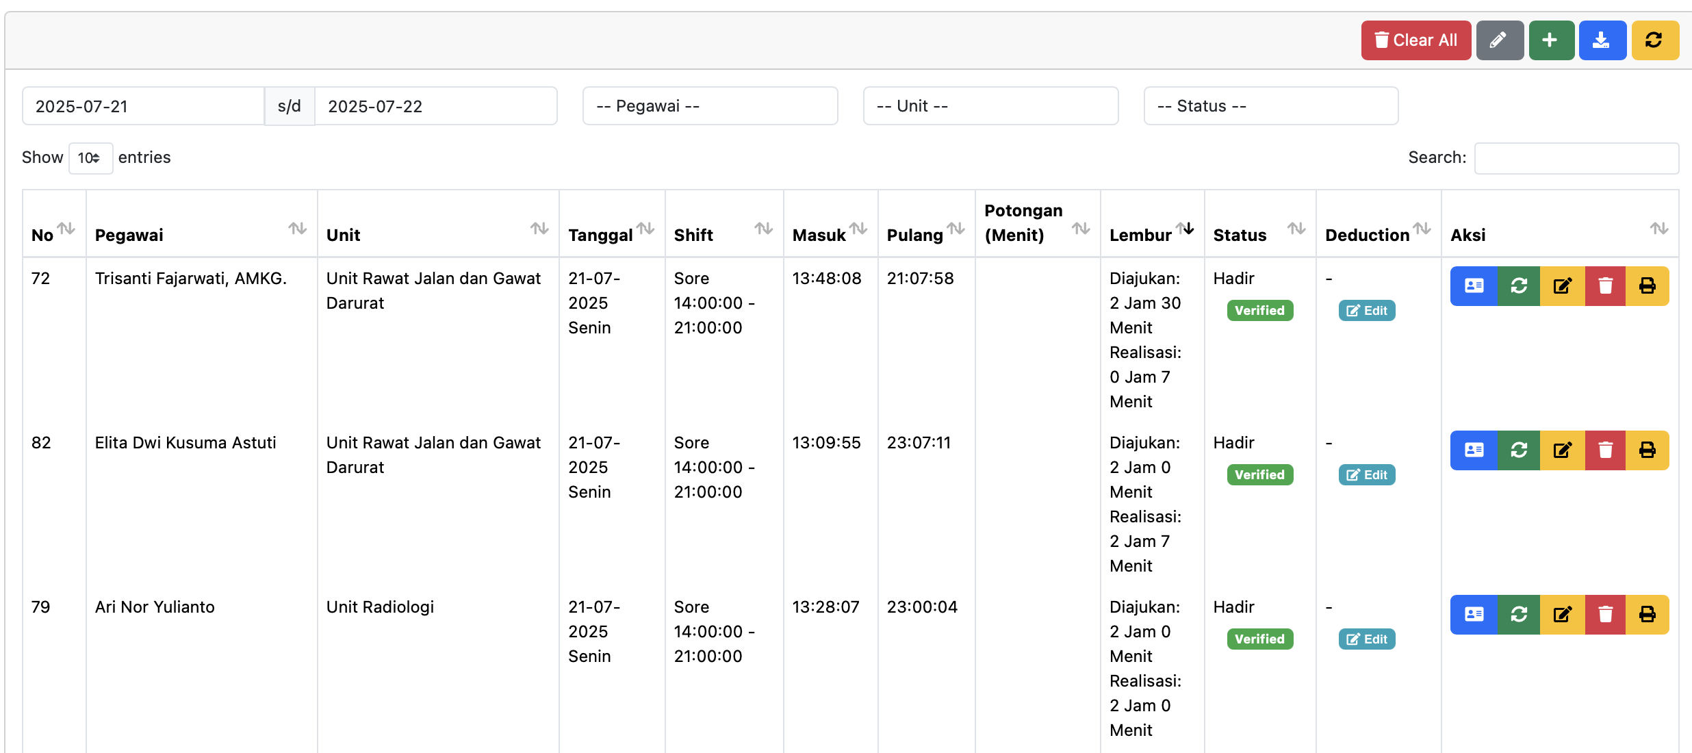
Task: Click print icon for Ari Nor Yulianto
Action: click(1647, 615)
